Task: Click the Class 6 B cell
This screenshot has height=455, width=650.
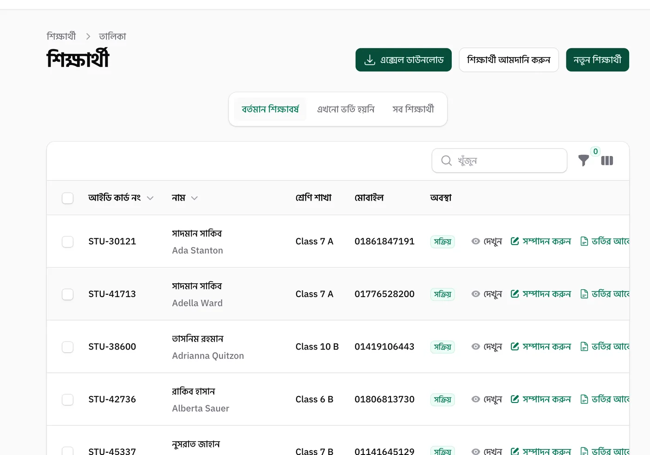Action: (x=314, y=399)
